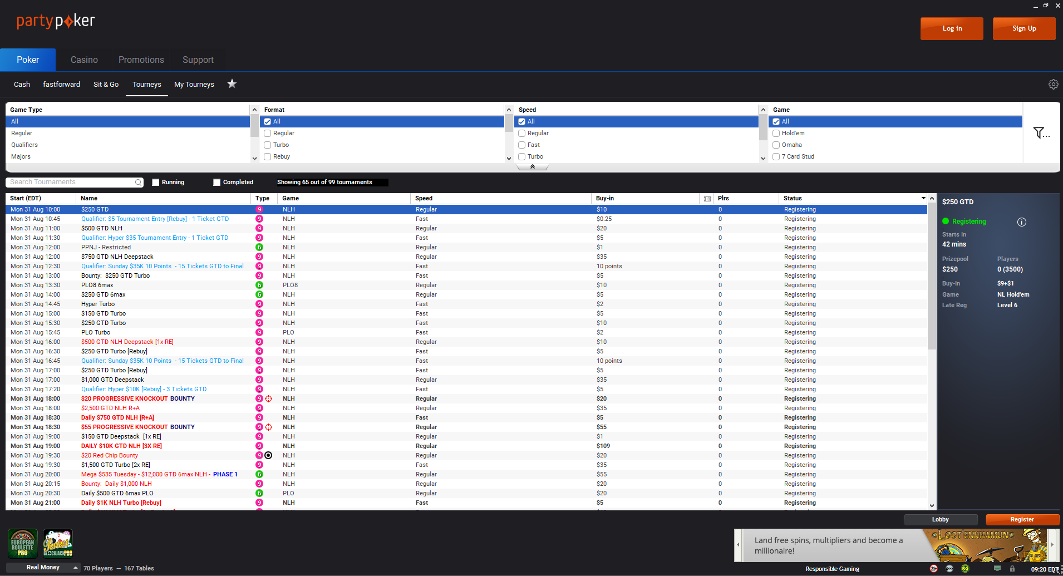Open tournament info icon beside Registering

click(1022, 222)
